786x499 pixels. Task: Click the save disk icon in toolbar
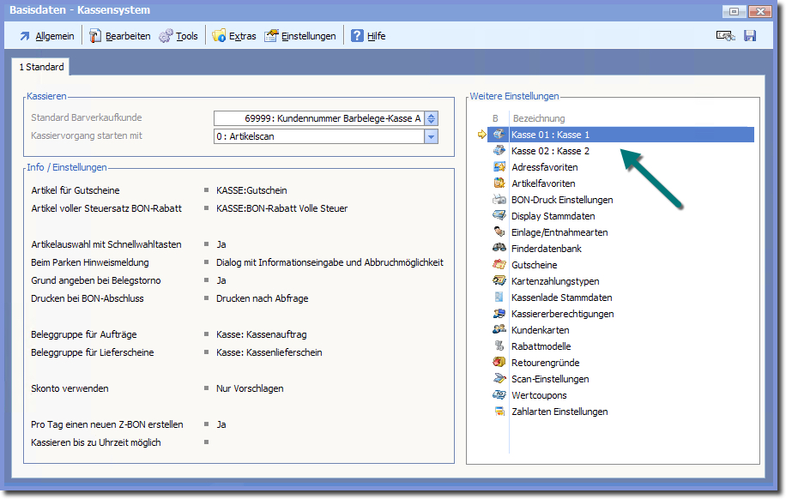point(750,36)
